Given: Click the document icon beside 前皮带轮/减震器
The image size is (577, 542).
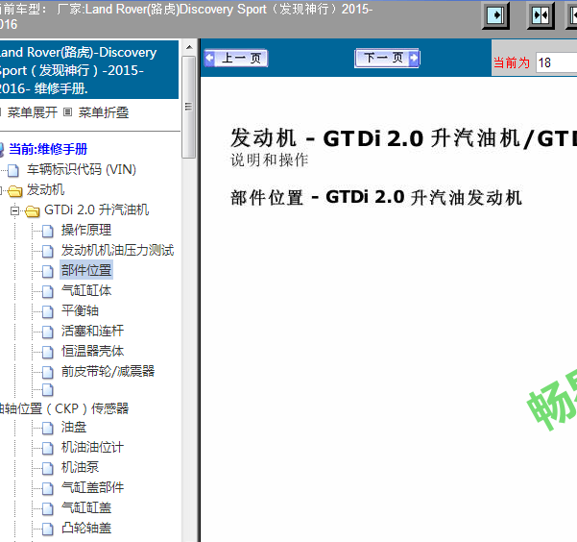Looking at the screenshot, I should click(48, 372).
